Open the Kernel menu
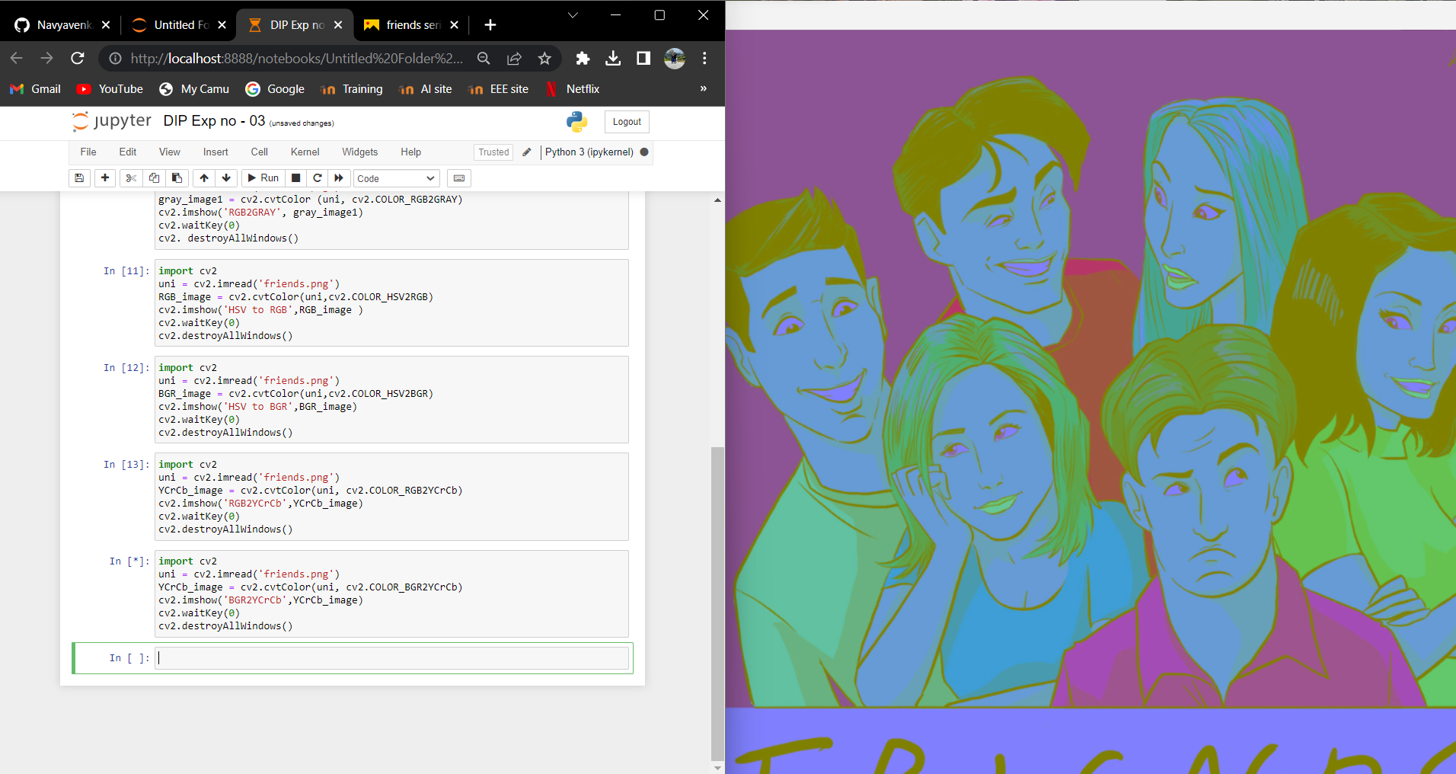This screenshot has width=1456, height=774. [305, 152]
